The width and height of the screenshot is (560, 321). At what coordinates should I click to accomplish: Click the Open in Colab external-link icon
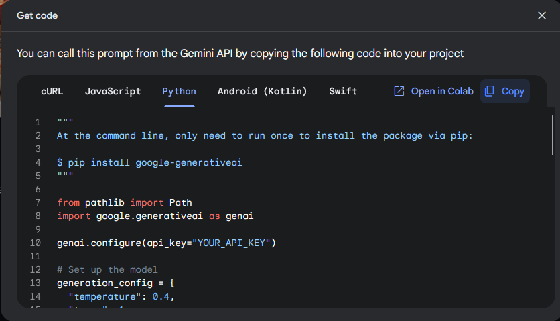click(x=399, y=91)
